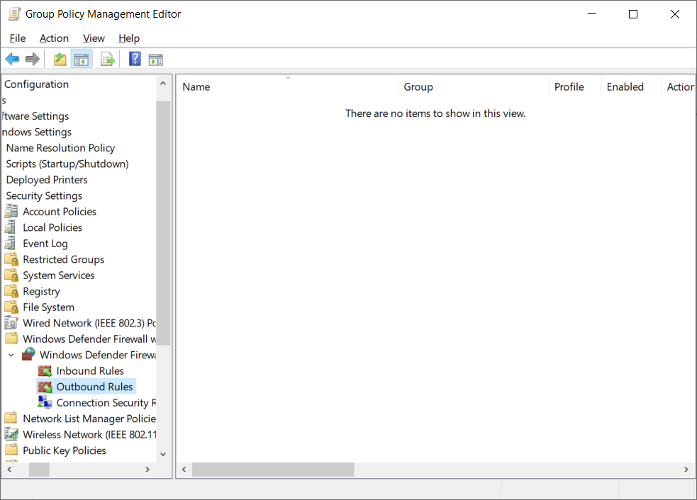Click the Forward arrow toolbar icon
This screenshot has width=697, height=500.
pos(33,59)
